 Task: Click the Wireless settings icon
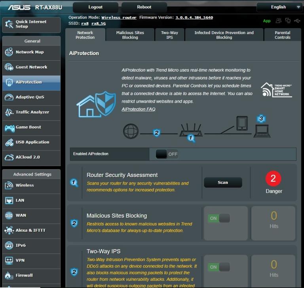click(9, 185)
